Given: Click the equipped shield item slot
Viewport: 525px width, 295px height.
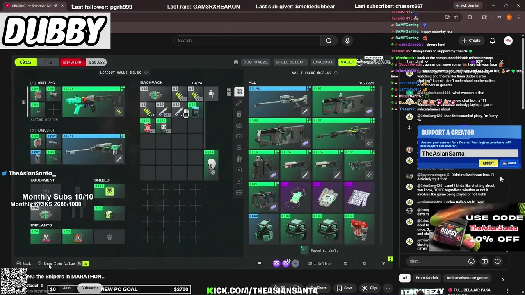Looking at the screenshot, I should (x=110, y=191).
